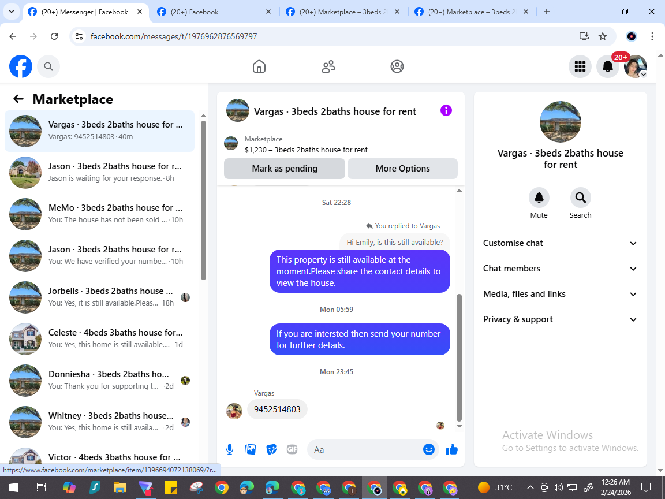Open the Groups icon in top navigation
Image resolution: width=665 pixels, height=499 pixels.
[x=397, y=66]
